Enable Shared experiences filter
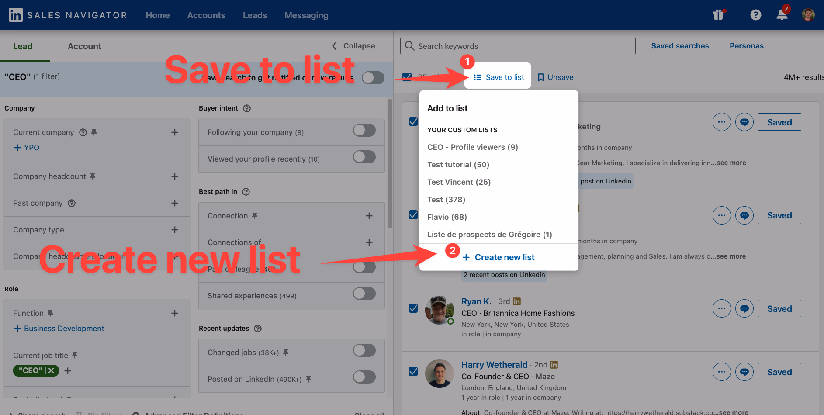Viewport: 824px width, 415px height. [x=364, y=294]
